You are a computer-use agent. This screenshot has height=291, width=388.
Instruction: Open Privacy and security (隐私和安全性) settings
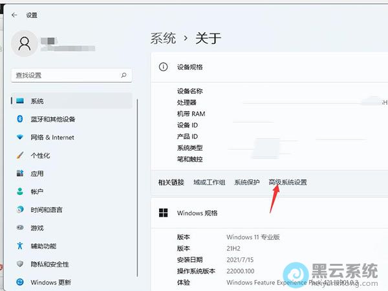coord(49,264)
